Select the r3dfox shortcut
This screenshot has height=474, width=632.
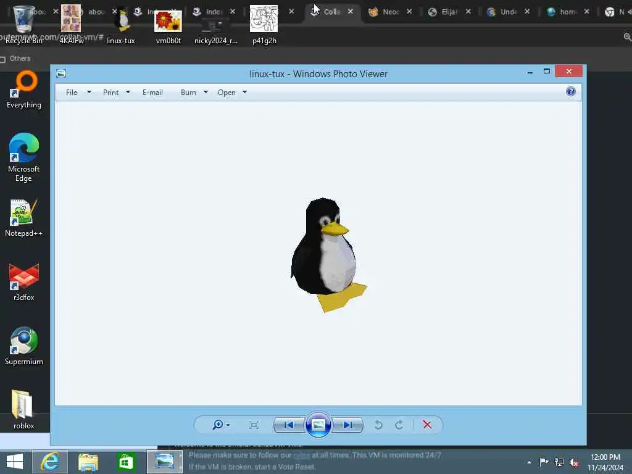24,282
